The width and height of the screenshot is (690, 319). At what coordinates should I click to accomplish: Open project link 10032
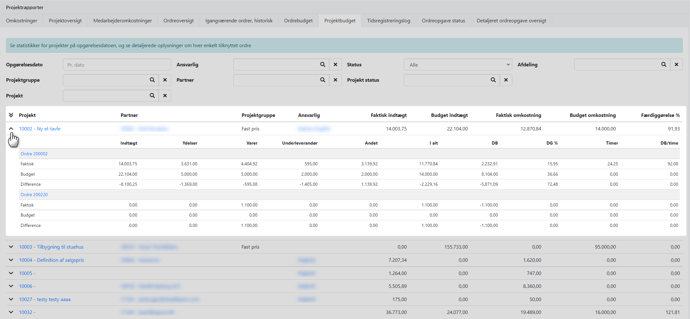pyautogui.click(x=27, y=312)
